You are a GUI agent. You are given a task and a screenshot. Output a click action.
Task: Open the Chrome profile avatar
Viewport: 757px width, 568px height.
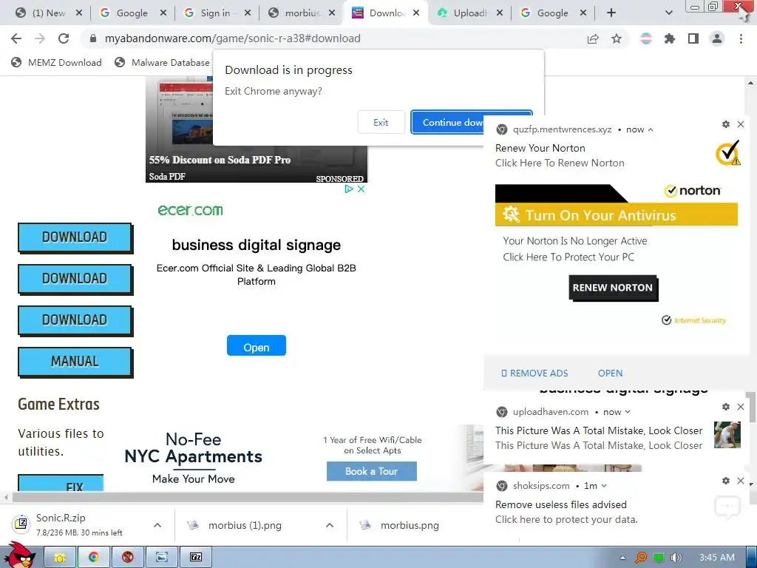(717, 38)
